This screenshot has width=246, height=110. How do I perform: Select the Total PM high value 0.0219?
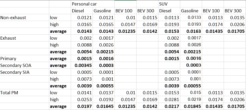click(x=194, y=99)
